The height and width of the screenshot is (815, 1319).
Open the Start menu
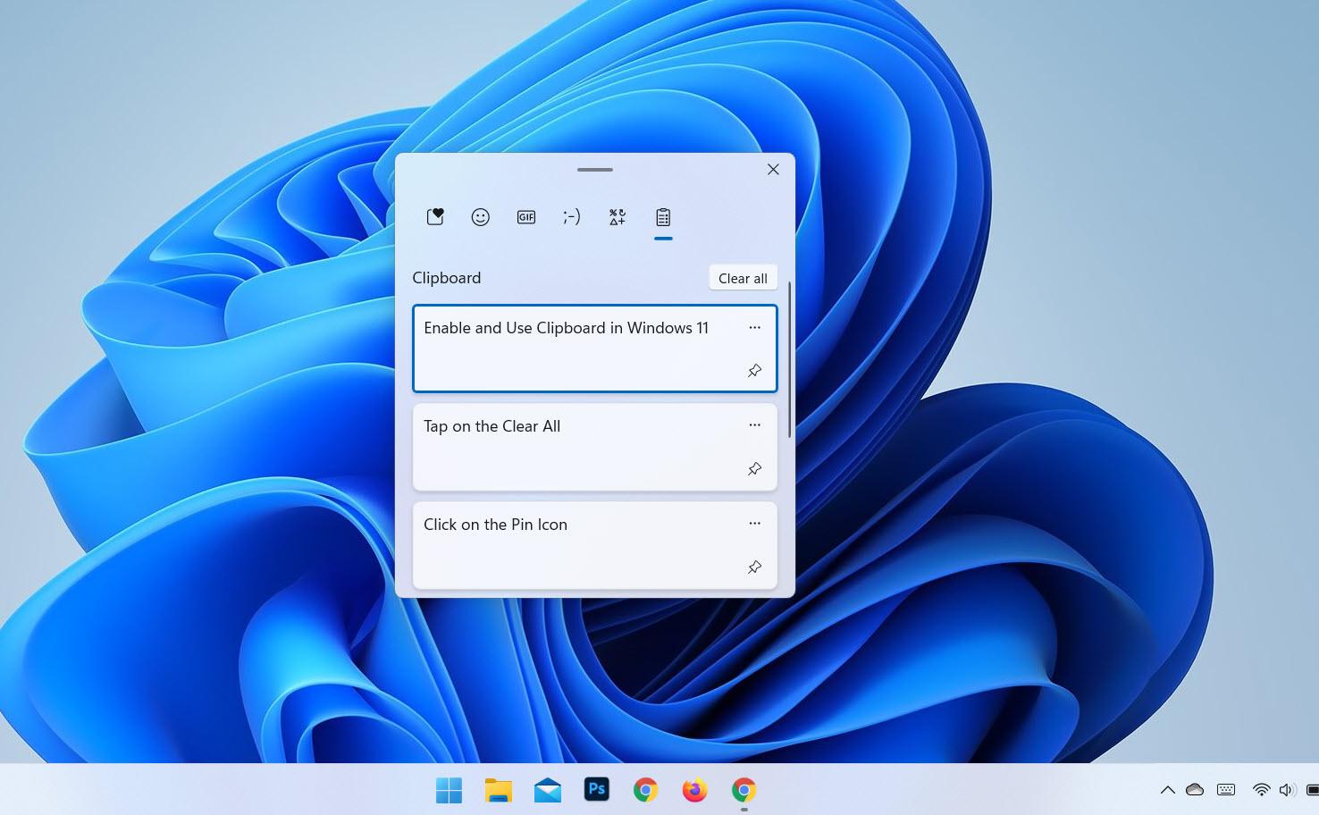449,790
